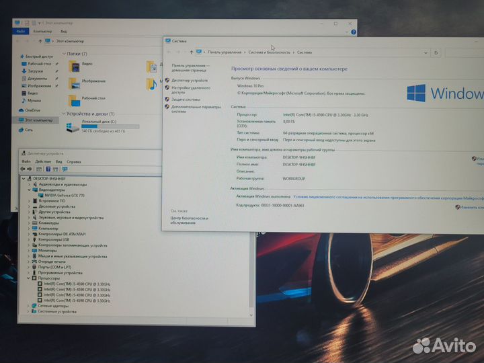Open Защита системы link

(x=186, y=99)
